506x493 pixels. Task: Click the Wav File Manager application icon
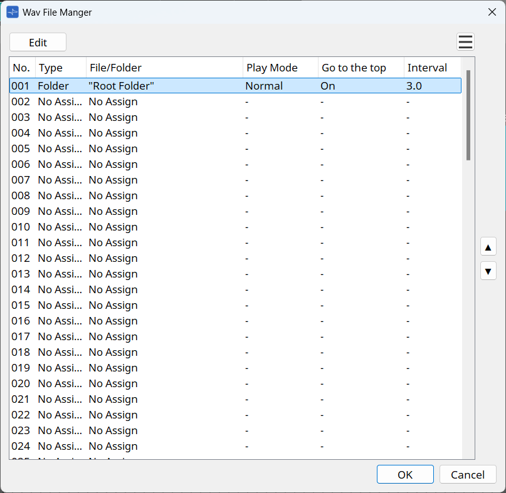(12, 11)
